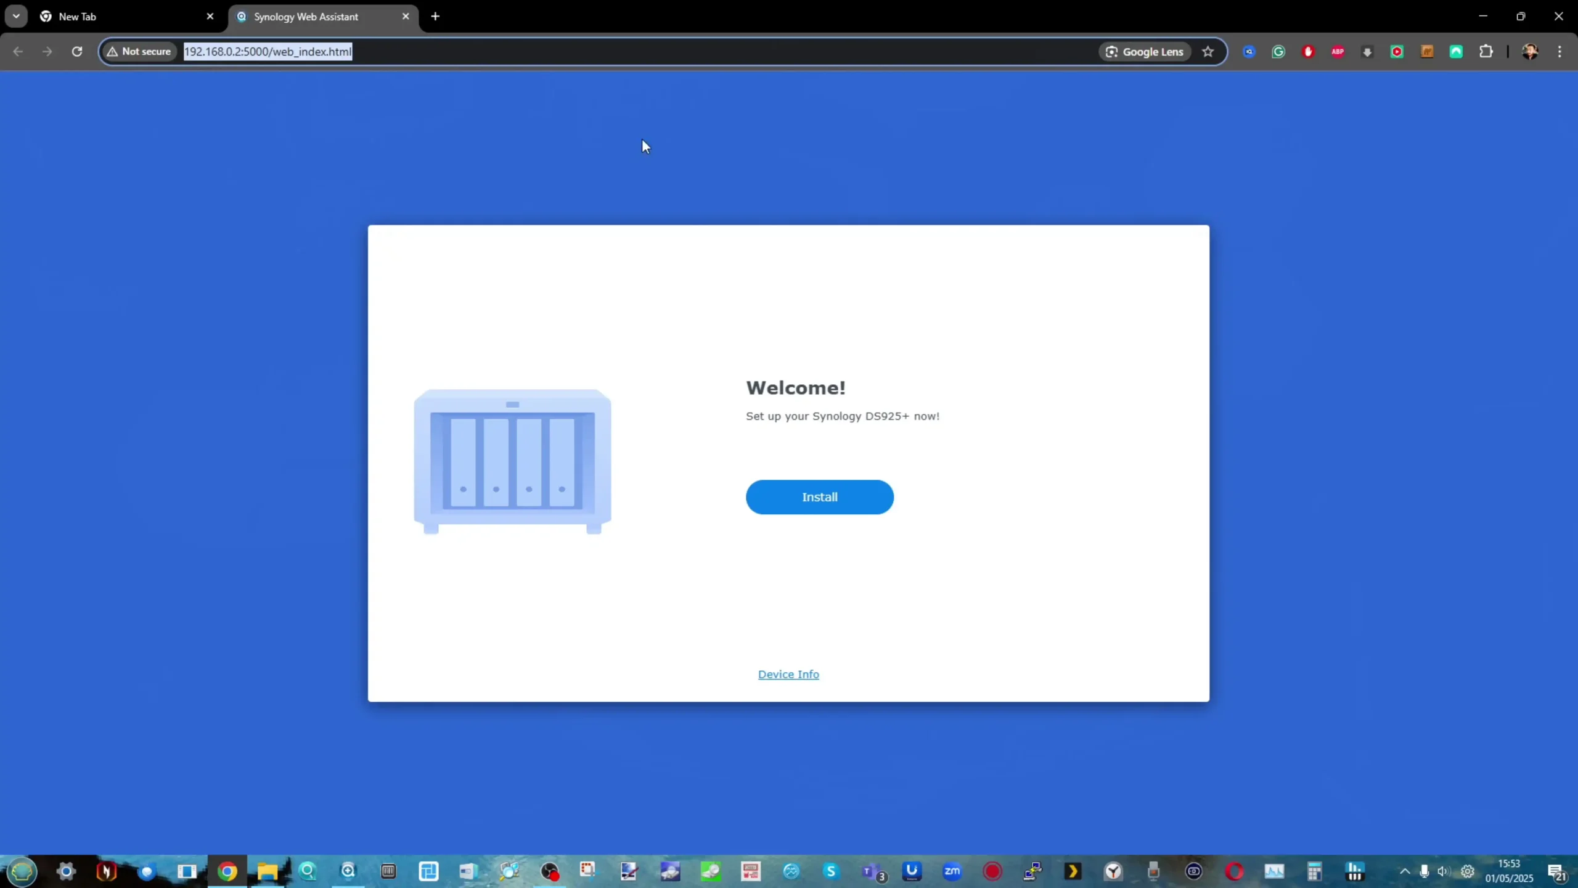Click the Install button
Viewport: 1578px width, 888px height.
point(819,497)
